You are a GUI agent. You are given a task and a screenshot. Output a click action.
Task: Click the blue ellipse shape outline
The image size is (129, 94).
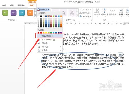point(79,69)
